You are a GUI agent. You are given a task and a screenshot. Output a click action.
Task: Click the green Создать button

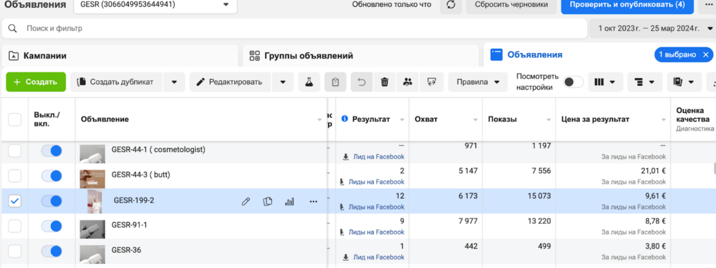pyautogui.click(x=36, y=82)
